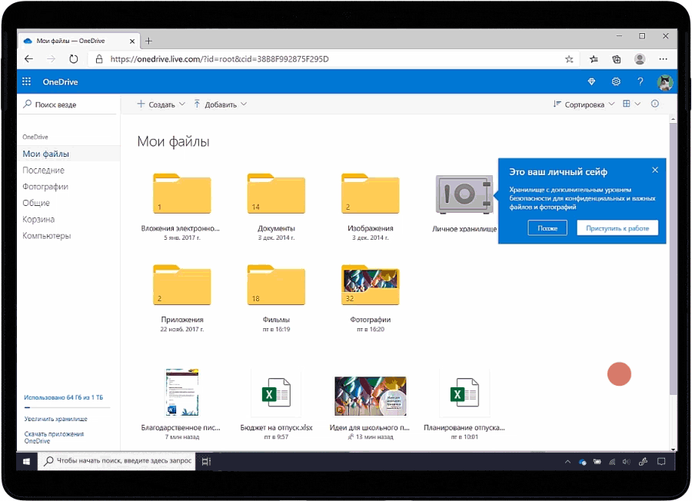The width and height of the screenshot is (692, 501).
Task: Open the view layout switcher dropdown
Action: 631,105
